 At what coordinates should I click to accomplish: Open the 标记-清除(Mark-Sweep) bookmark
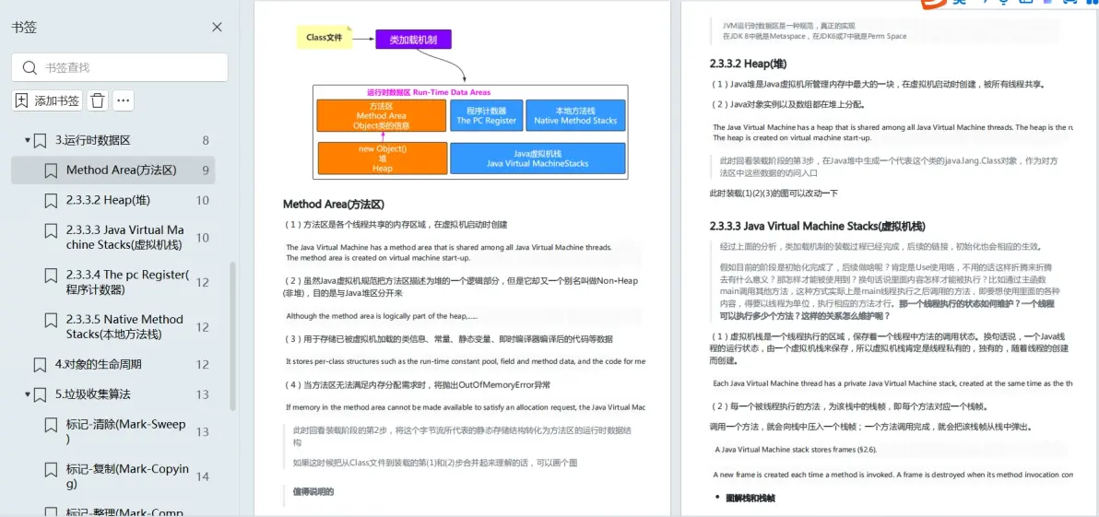(x=126, y=431)
